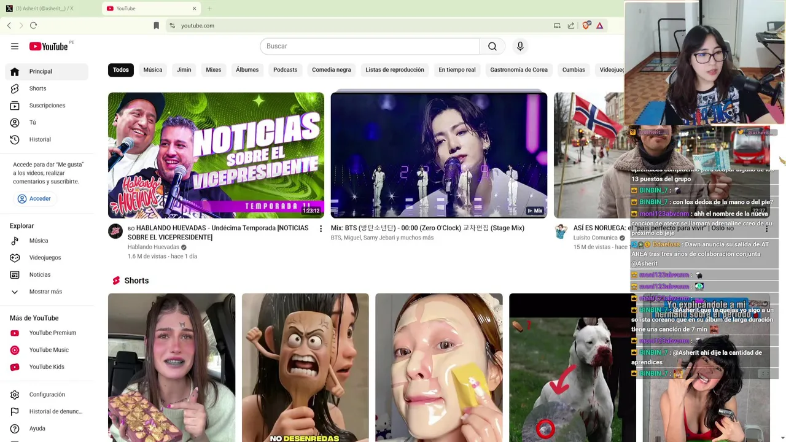Open YouTube Kids link
The height and width of the screenshot is (442, 786).
click(47, 366)
